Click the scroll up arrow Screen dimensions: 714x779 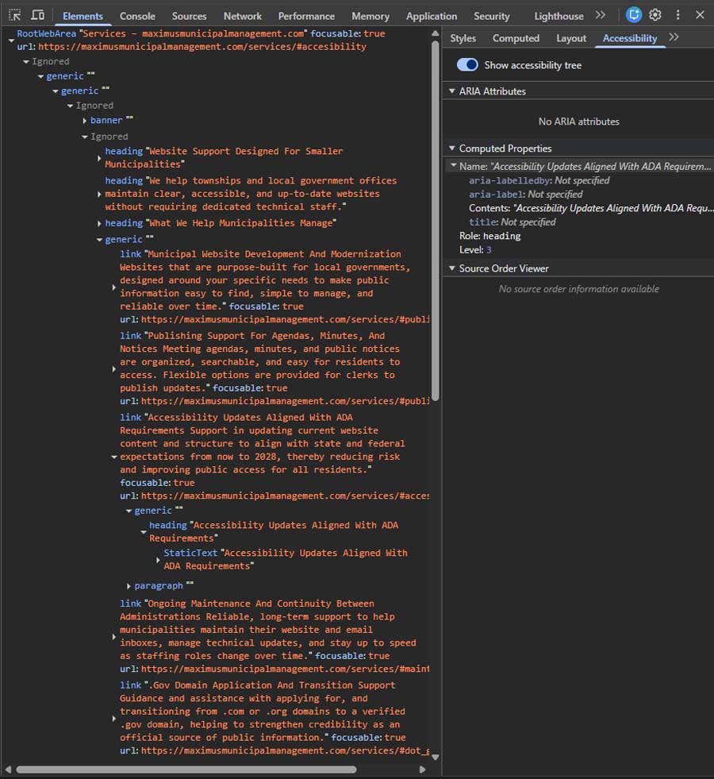coord(436,33)
